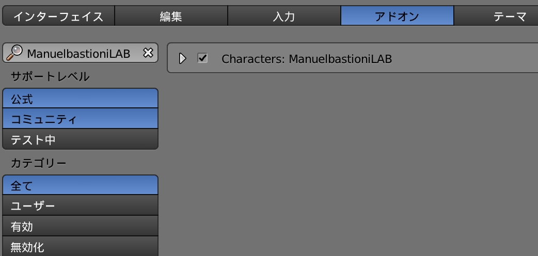The height and width of the screenshot is (256, 538).
Task: Filter by 無効化 addons
Action: [x=81, y=246]
